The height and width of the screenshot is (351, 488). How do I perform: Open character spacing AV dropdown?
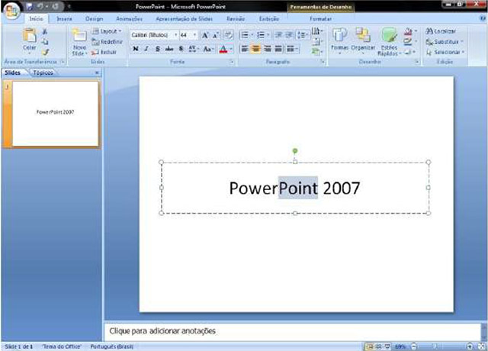tap(194, 49)
